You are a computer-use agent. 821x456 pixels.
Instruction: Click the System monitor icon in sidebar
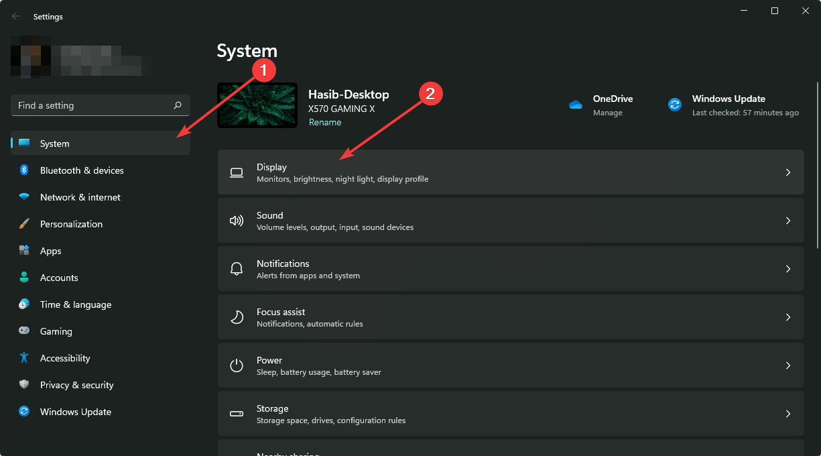coord(24,144)
